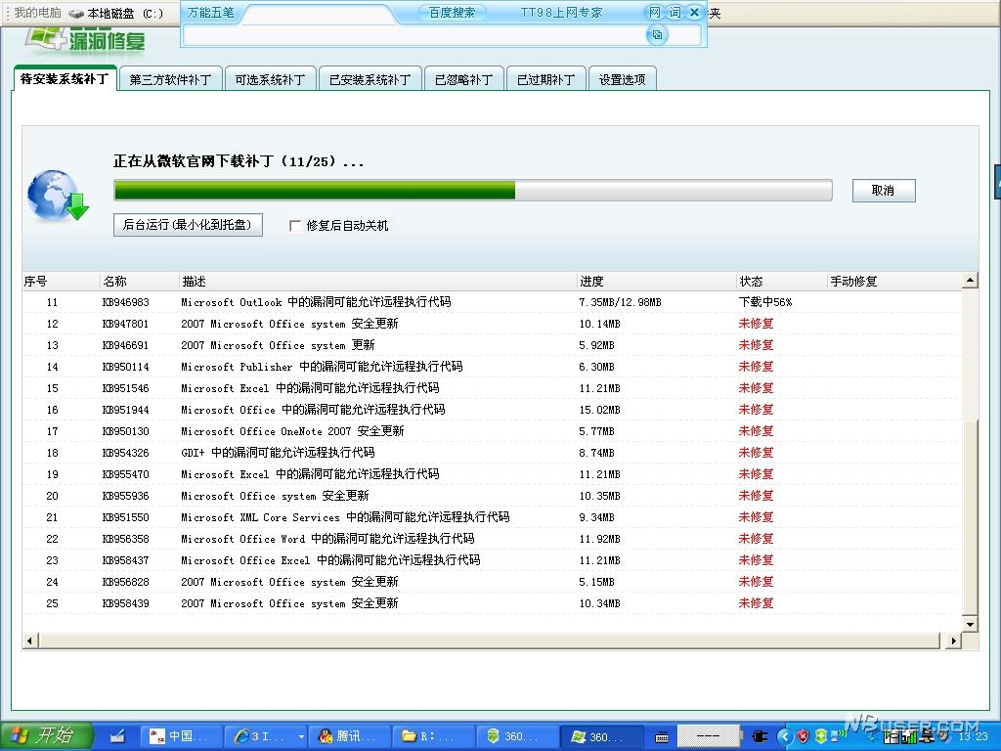Click the 万能五笔 label

[211, 12]
